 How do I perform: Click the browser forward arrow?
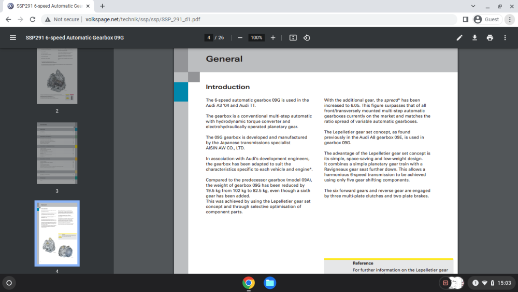(x=21, y=20)
